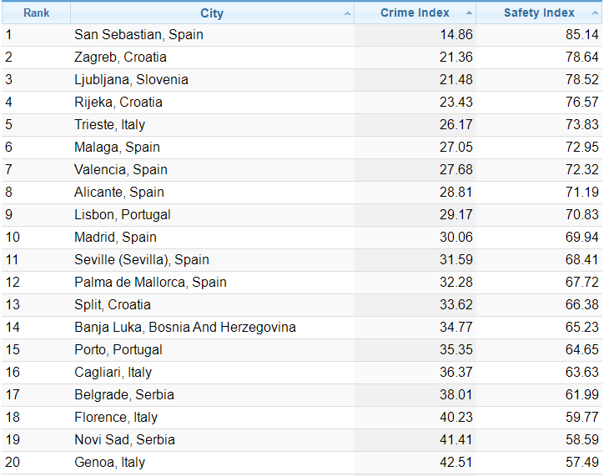Screen dimensions: 604x476
Task: Click the Crime Index sort arrow icon
Action: point(469,14)
